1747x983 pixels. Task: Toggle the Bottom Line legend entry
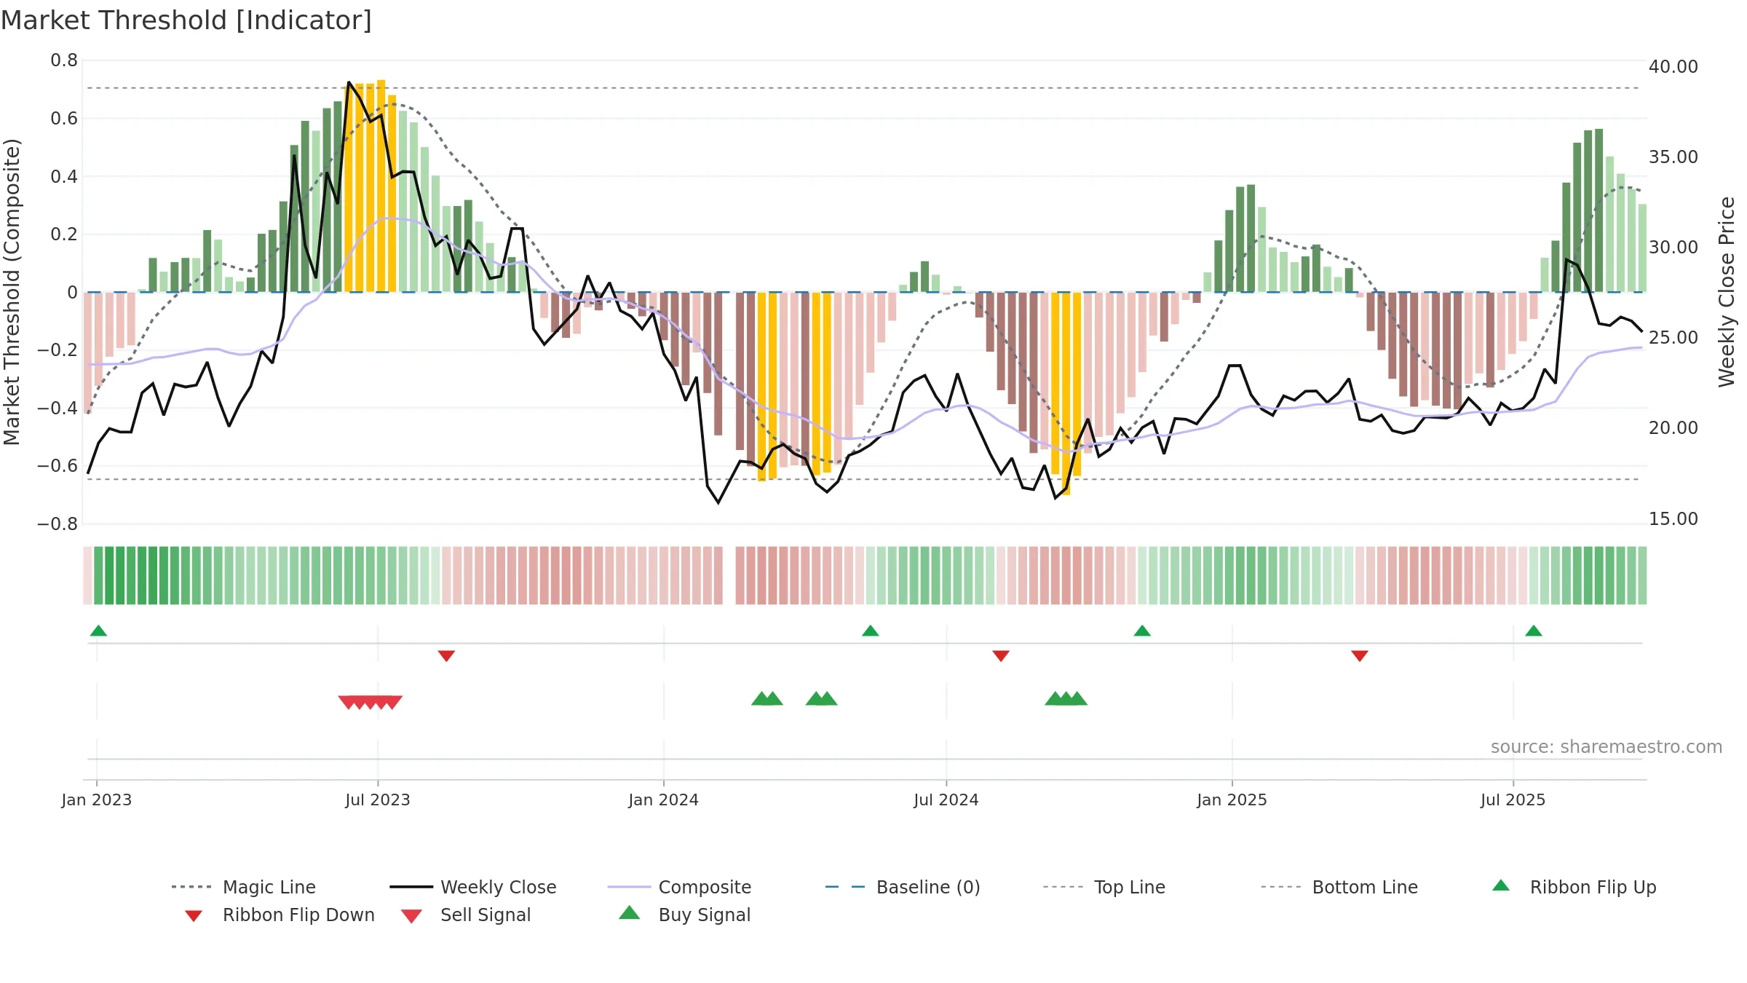click(1339, 887)
